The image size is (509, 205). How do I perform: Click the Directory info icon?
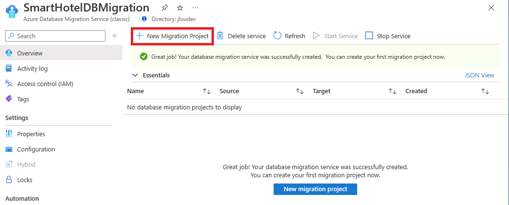(x=145, y=19)
